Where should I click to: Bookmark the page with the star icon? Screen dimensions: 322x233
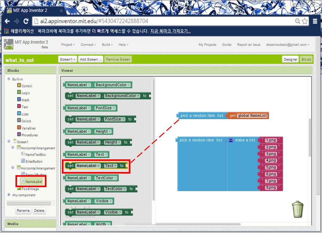coord(305,21)
